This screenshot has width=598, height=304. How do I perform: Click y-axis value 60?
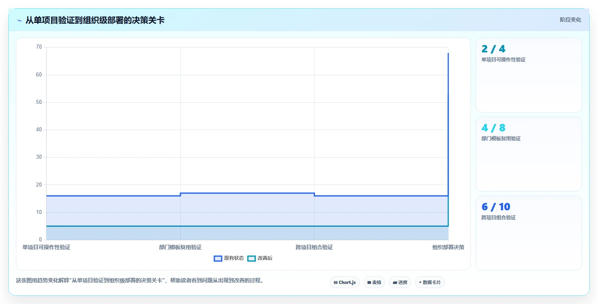pos(39,75)
